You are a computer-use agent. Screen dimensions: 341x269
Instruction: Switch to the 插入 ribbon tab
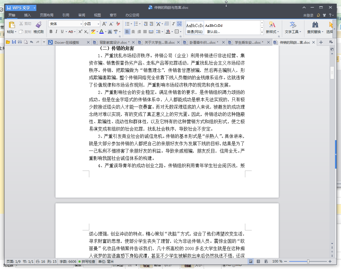click(28, 15)
